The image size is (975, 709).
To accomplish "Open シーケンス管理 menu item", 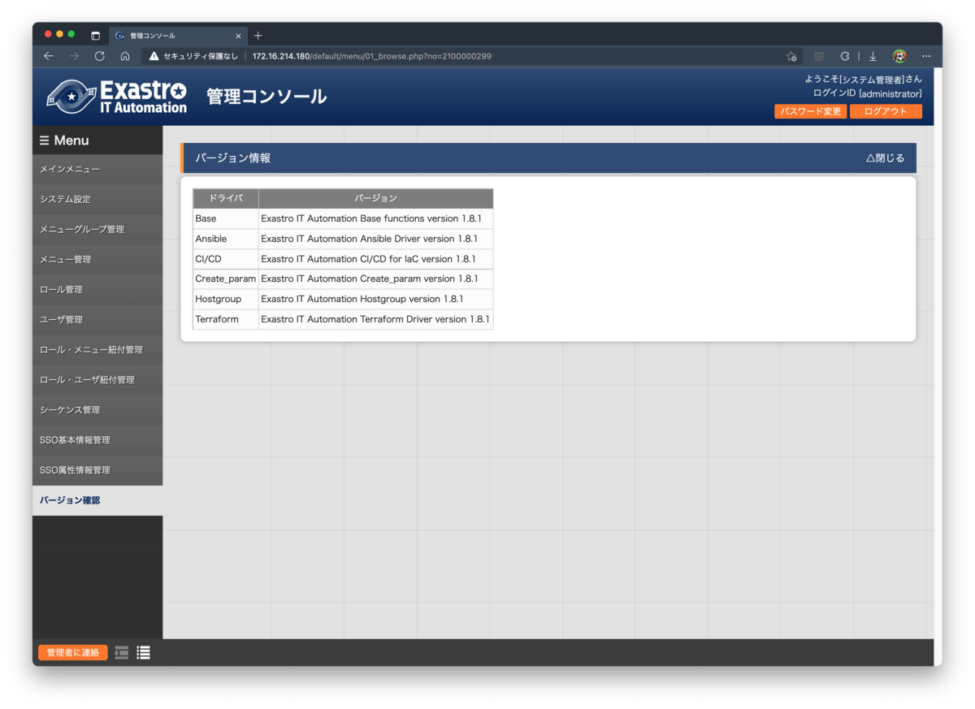I will (97, 410).
